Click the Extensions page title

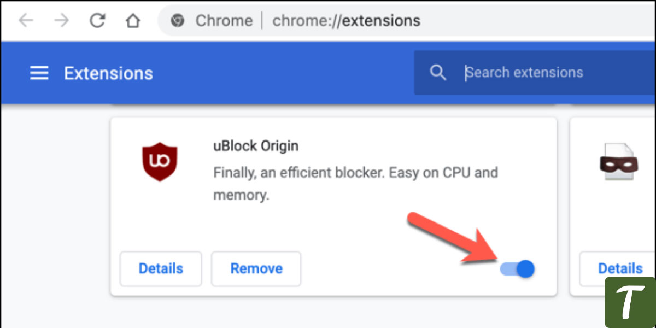(x=108, y=73)
